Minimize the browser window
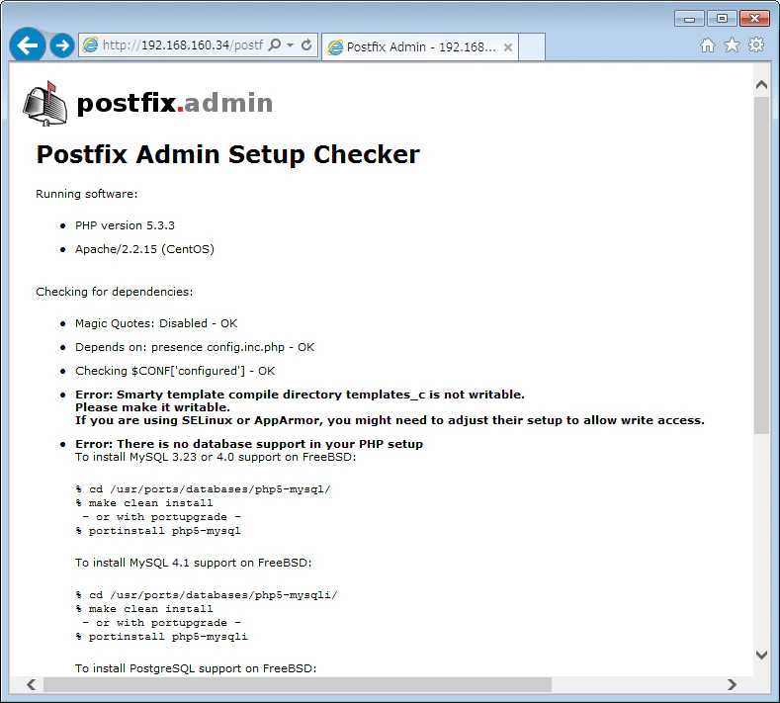The image size is (780, 703). [x=689, y=19]
